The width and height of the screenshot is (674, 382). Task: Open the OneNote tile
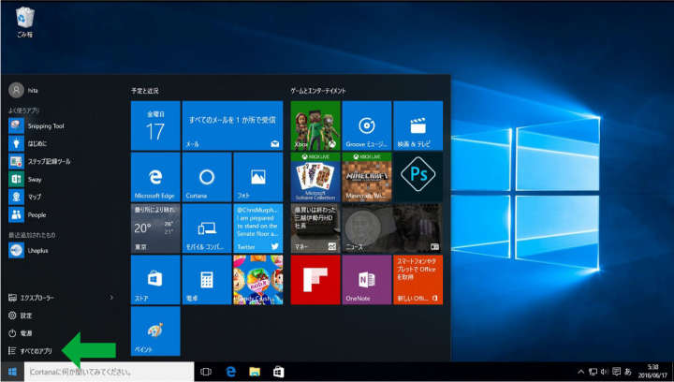pyautogui.click(x=367, y=280)
